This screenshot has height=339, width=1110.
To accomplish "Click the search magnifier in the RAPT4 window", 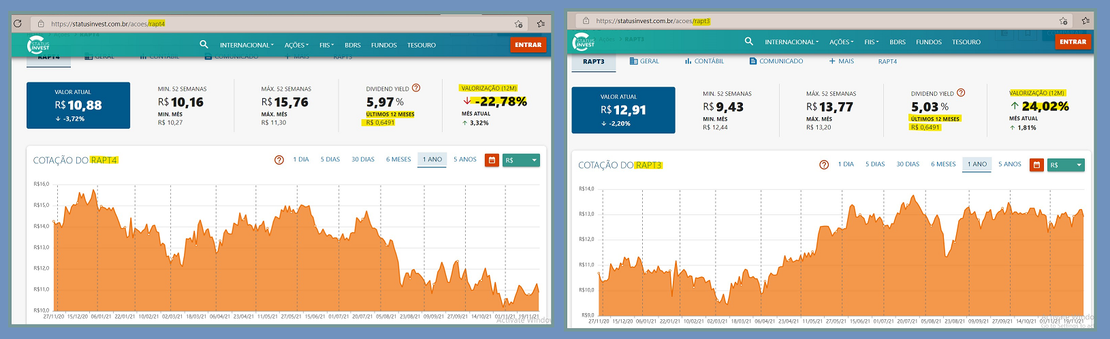I will tap(204, 44).
